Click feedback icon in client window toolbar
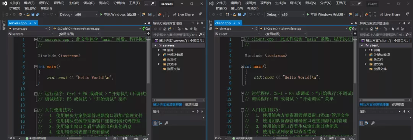413x140 pixels. [x=407, y=14]
